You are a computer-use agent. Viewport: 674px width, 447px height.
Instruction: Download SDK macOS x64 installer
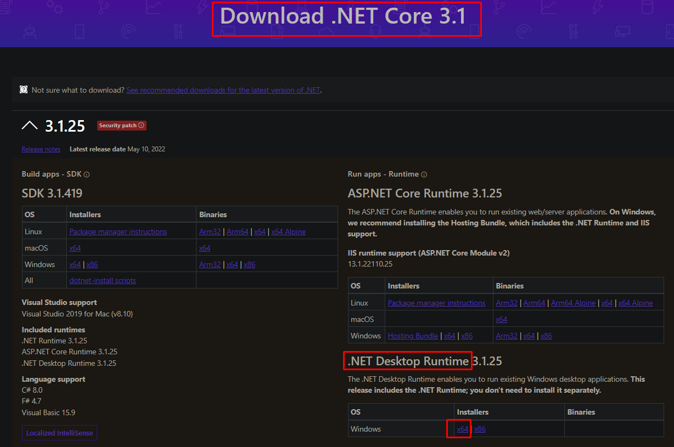(75, 248)
